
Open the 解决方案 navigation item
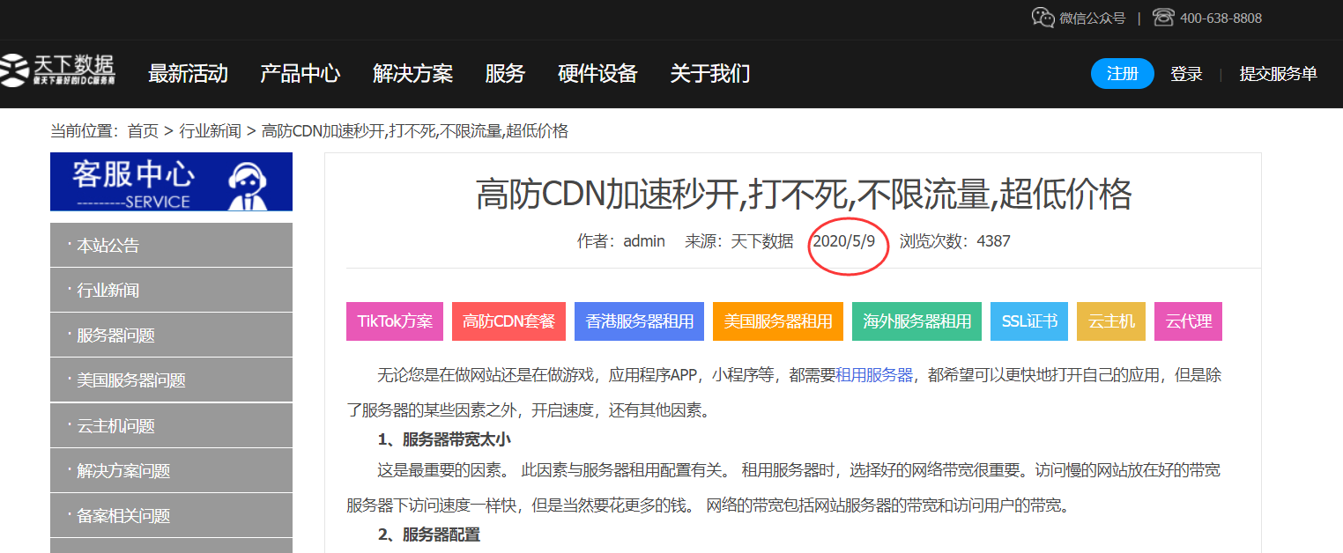click(412, 74)
